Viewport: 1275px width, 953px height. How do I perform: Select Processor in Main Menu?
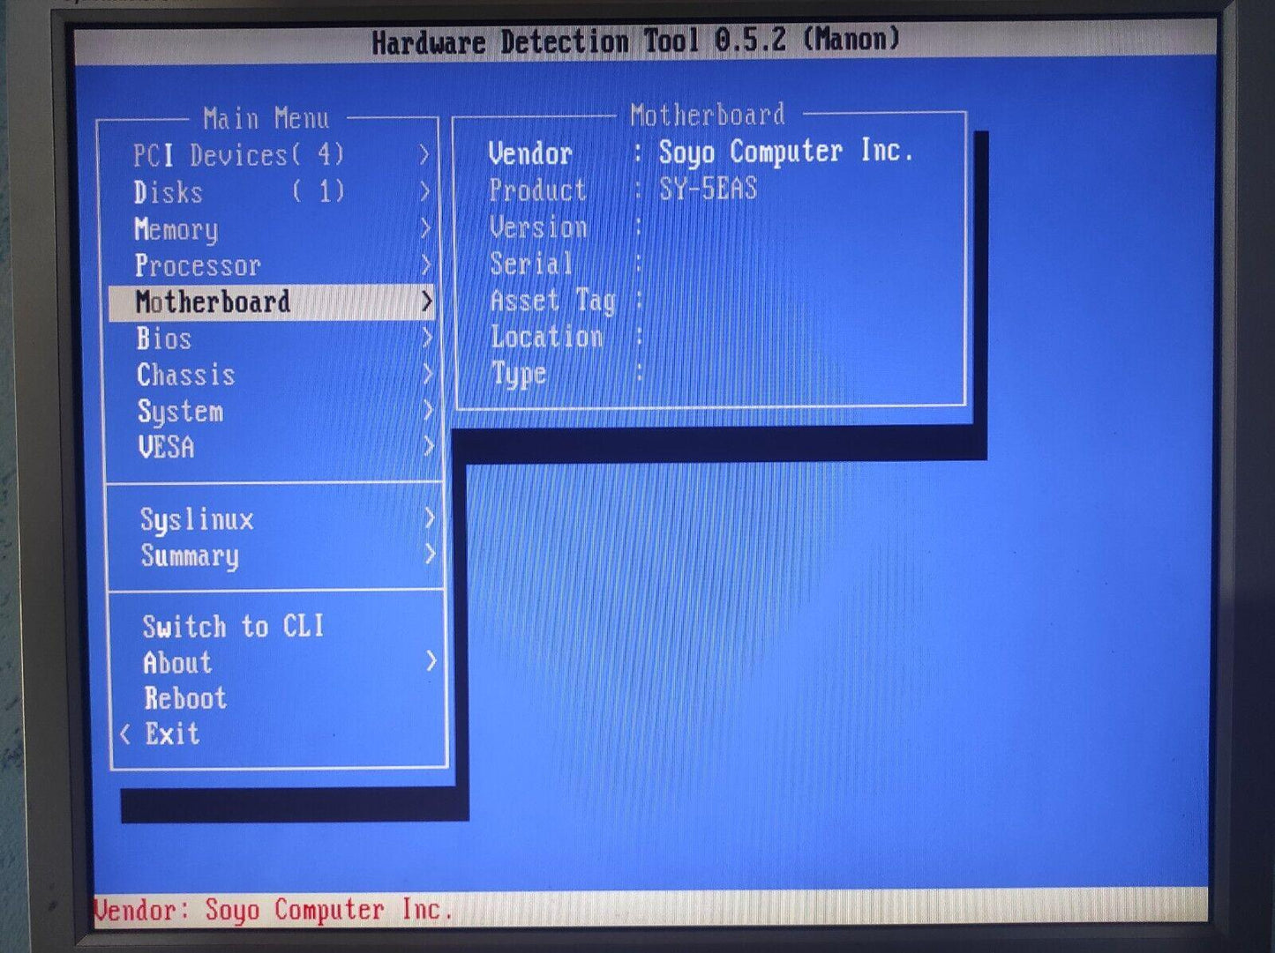pyautogui.click(x=198, y=265)
